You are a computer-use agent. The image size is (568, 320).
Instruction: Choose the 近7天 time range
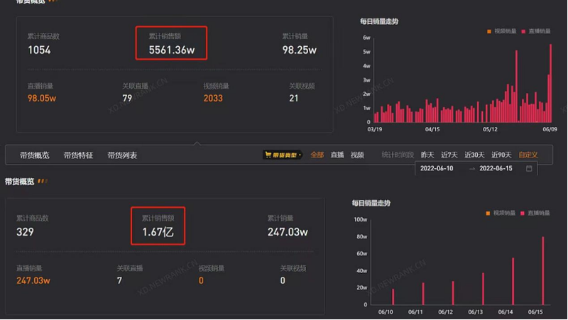(x=449, y=155)
